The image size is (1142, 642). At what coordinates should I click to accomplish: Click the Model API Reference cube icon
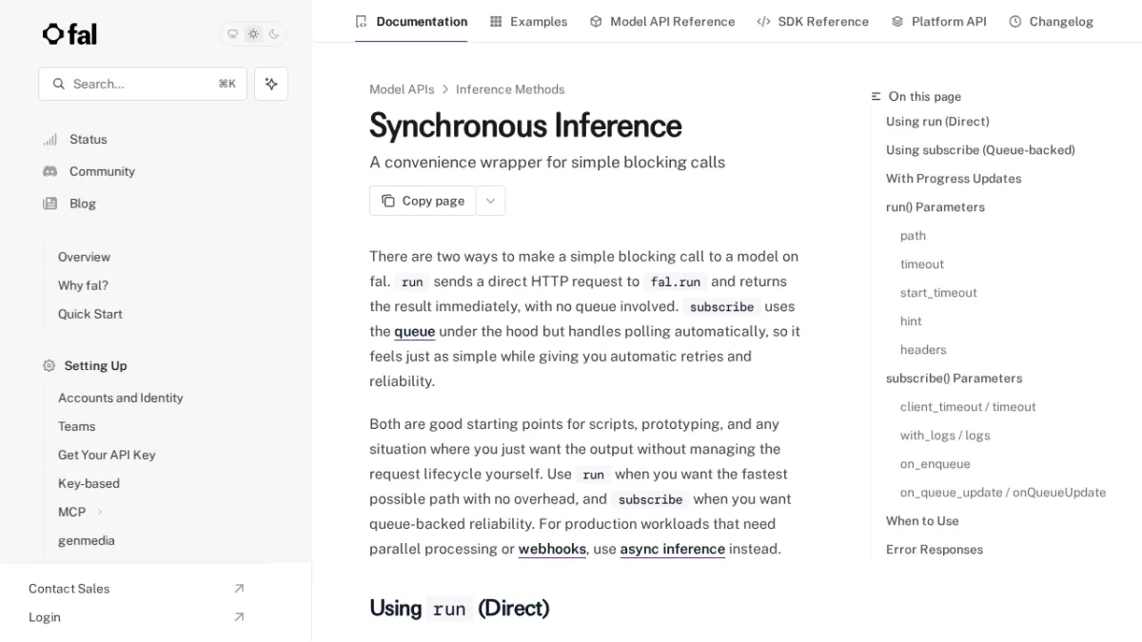pos(596,21)
